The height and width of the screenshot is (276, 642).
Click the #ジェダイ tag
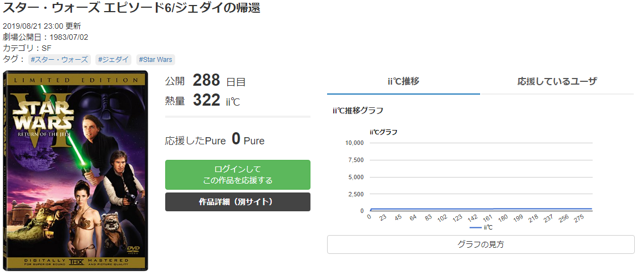[113, 59]
